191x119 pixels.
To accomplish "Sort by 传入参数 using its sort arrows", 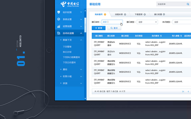I will pos(181,36).
